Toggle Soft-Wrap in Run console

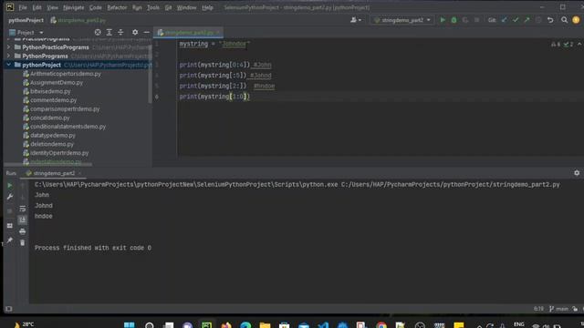click(x=22, y=209)
